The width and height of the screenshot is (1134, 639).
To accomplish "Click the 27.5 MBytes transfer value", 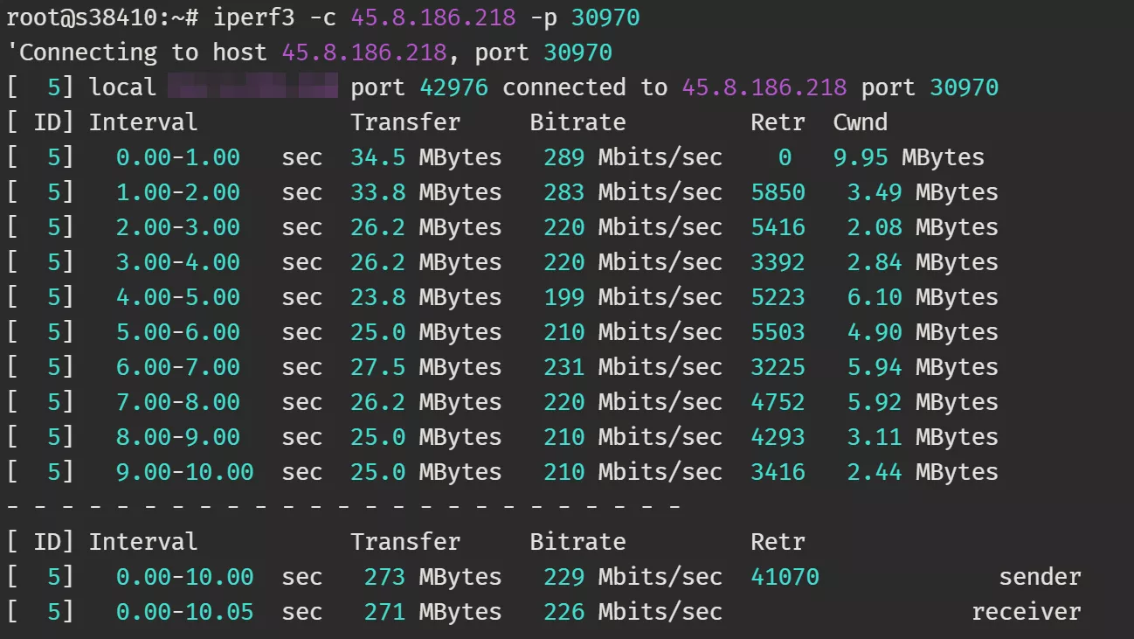I will [425, 367].
